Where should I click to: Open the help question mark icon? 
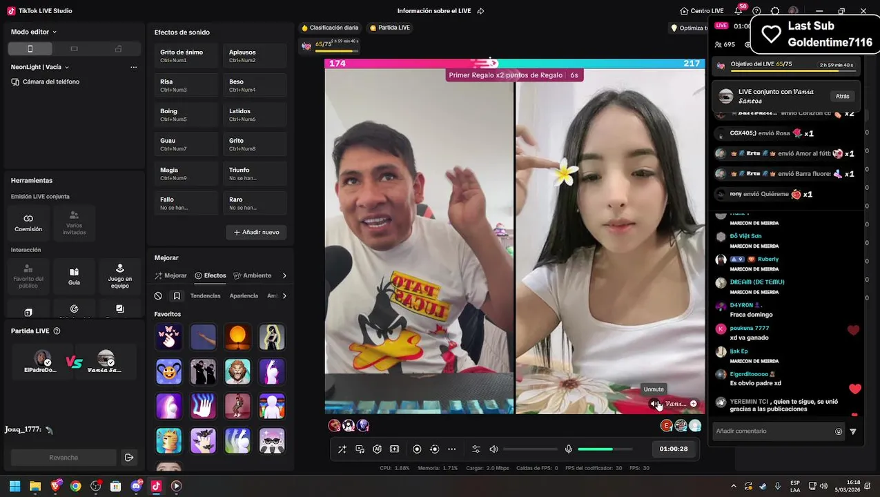757,11
